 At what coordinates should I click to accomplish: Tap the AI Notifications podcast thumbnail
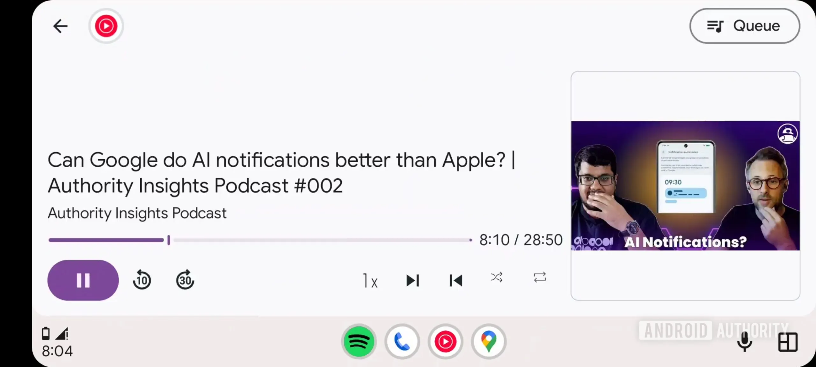tap(685, 186)
